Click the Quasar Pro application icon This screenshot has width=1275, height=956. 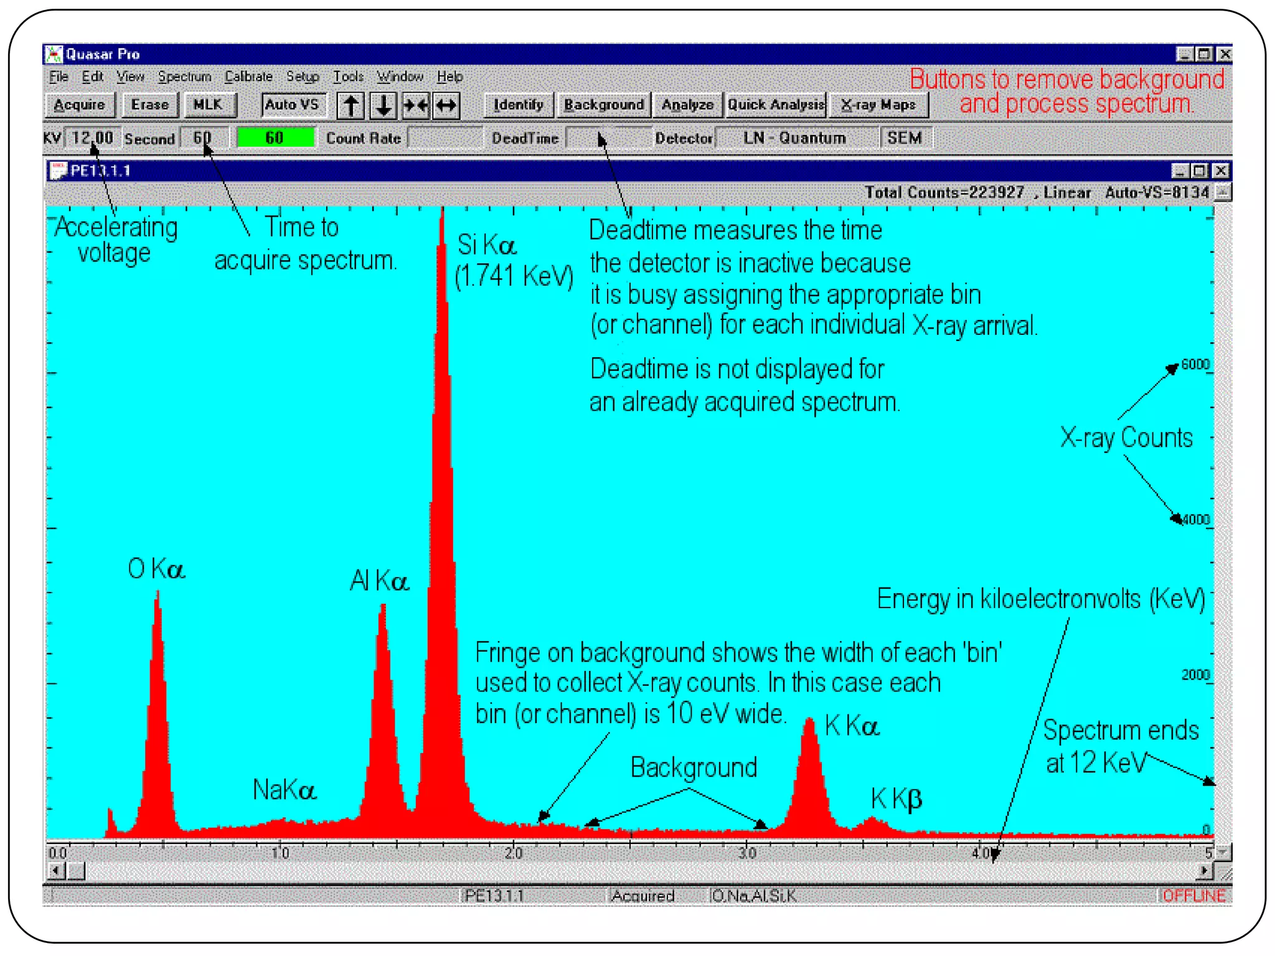(55, 54)
